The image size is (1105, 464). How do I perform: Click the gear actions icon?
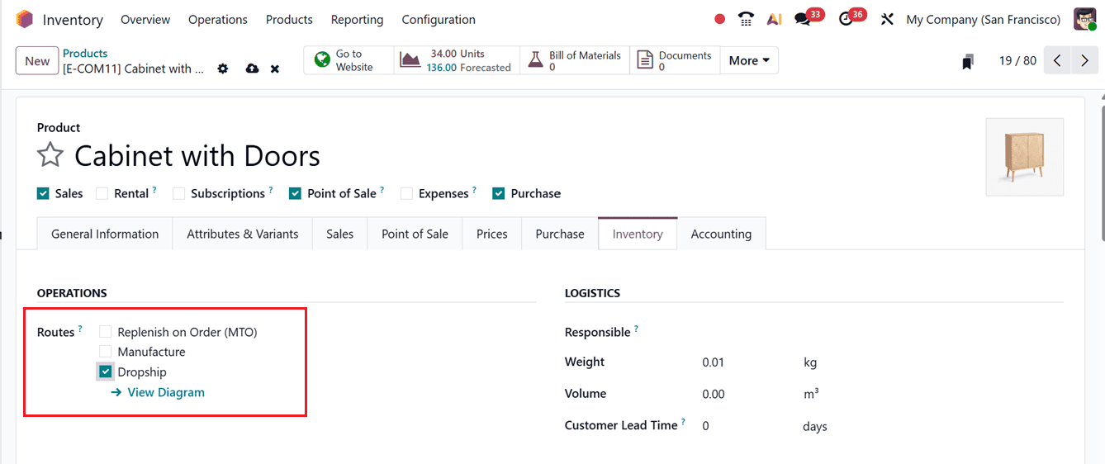[x=222, y=69]
